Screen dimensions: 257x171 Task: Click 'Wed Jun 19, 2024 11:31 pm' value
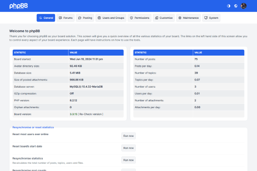[x=87, y=59]
